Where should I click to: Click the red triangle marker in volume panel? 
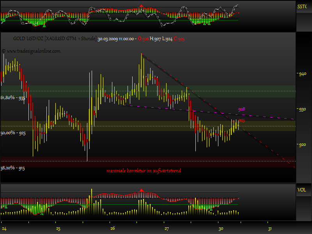pyautogui.click(x=141, y=190)
